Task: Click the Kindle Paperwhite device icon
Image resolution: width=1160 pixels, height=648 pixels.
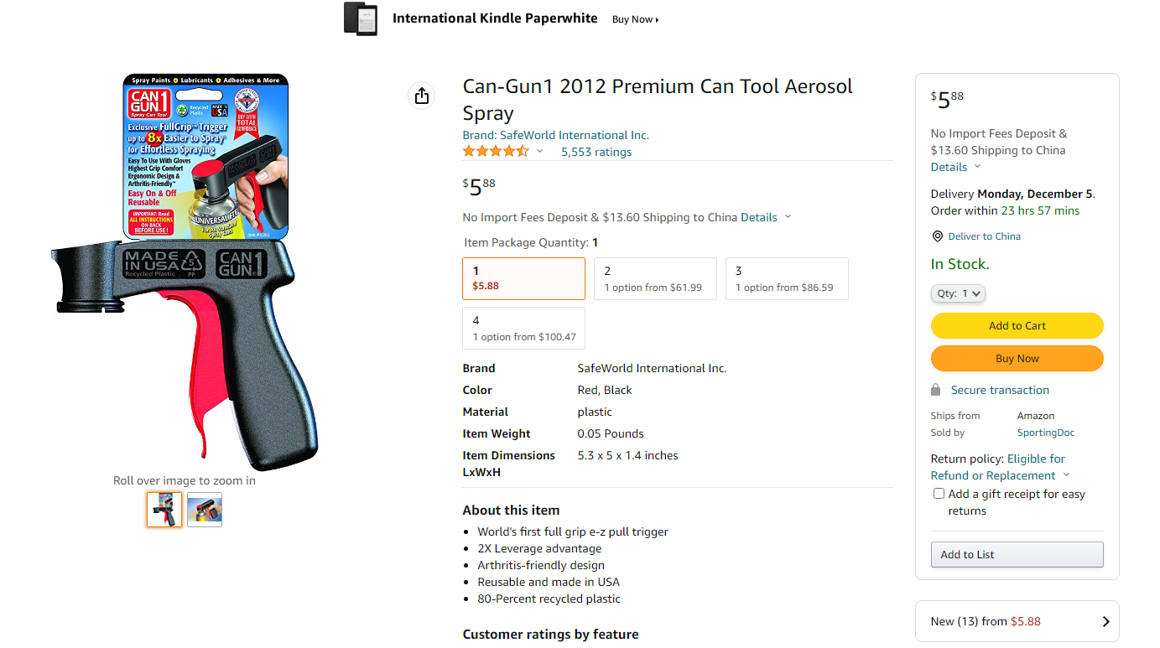Action: coord(361,18)
